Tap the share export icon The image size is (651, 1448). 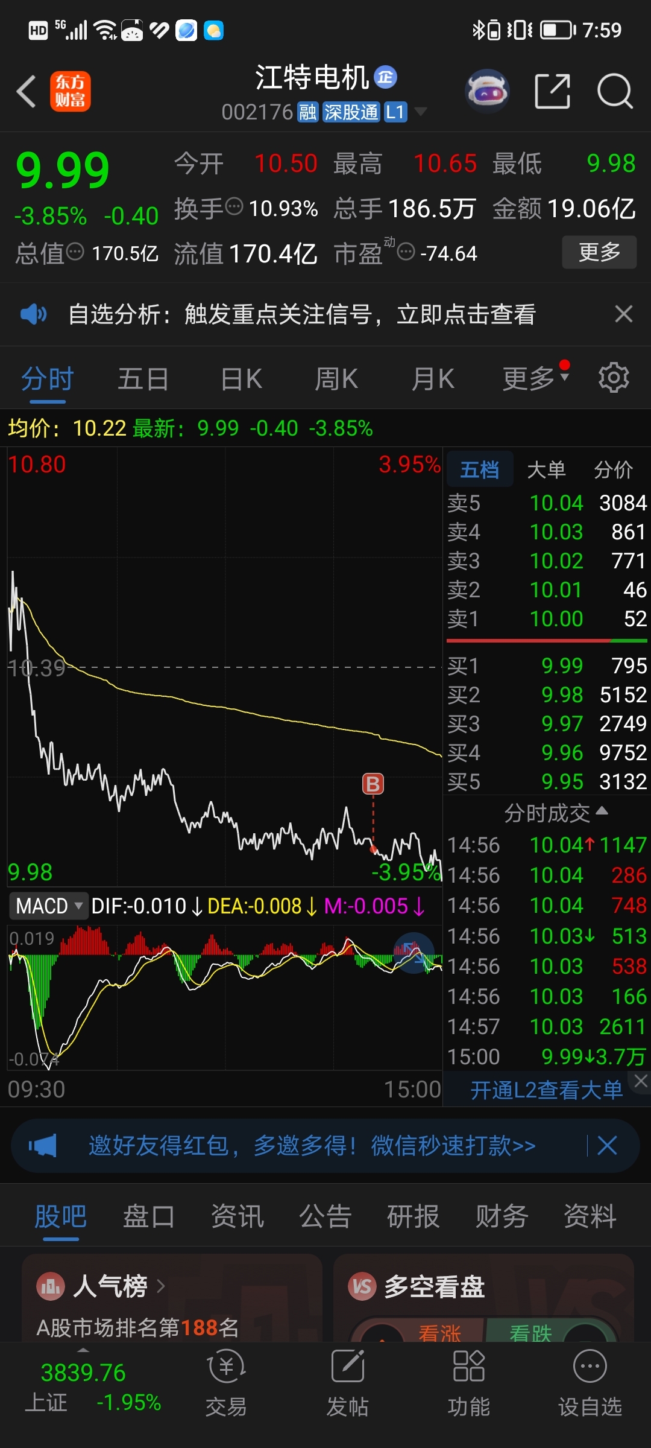click(x=553, y=92)
